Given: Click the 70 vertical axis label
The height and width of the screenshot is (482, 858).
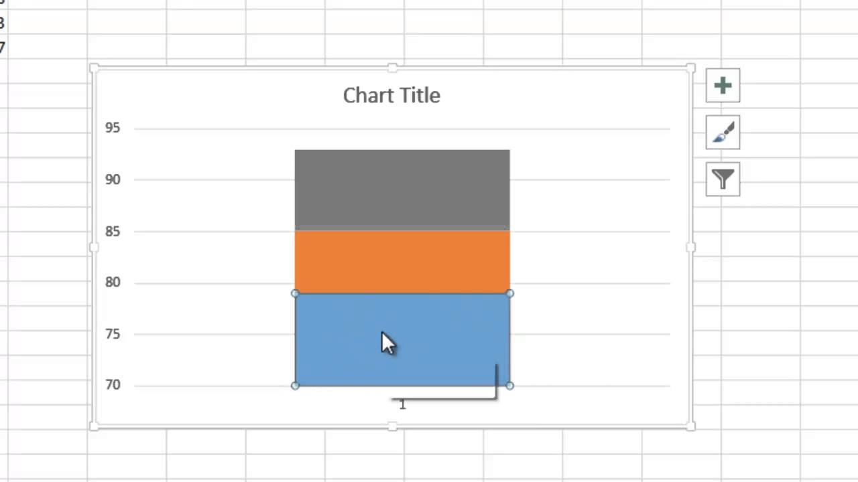Looking at the screenshot, I should click(113, 385).
